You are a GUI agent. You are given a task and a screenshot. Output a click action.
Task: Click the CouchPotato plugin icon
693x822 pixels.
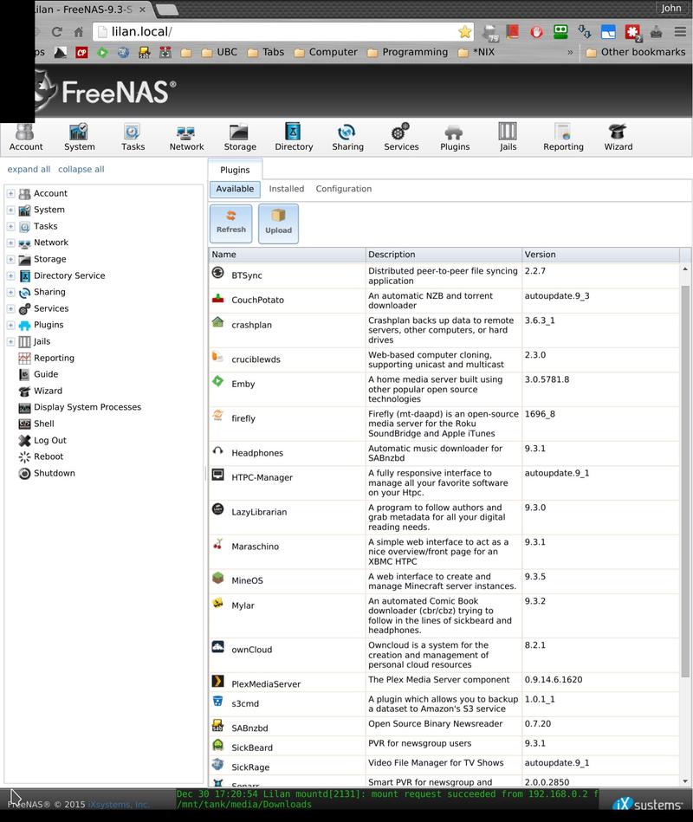click(217, 298)
